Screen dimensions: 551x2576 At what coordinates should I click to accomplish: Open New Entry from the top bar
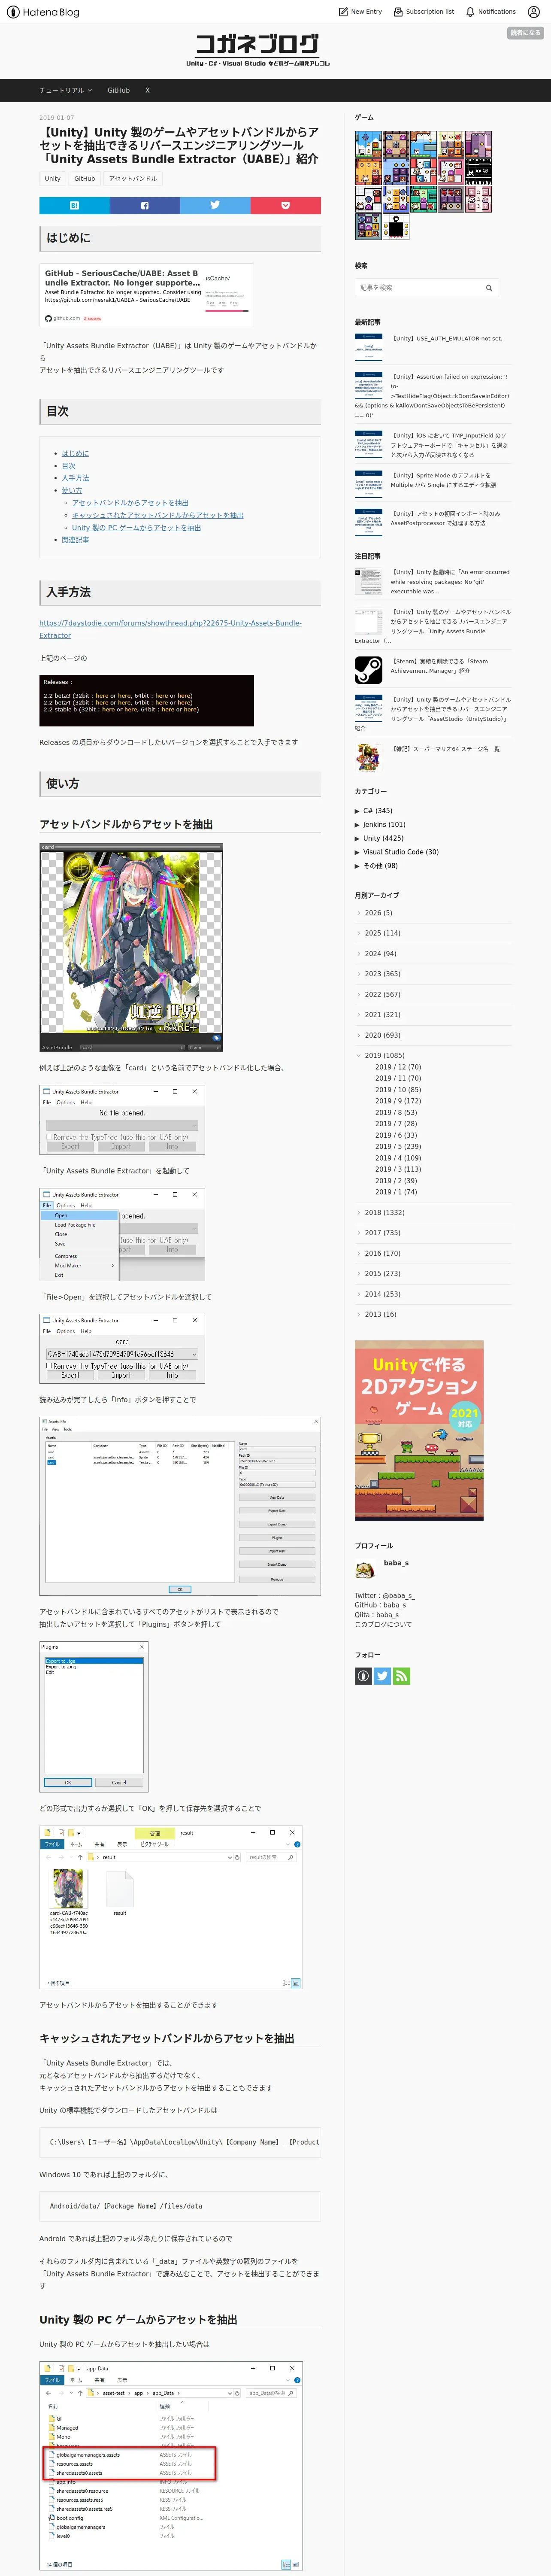(360, 12)
